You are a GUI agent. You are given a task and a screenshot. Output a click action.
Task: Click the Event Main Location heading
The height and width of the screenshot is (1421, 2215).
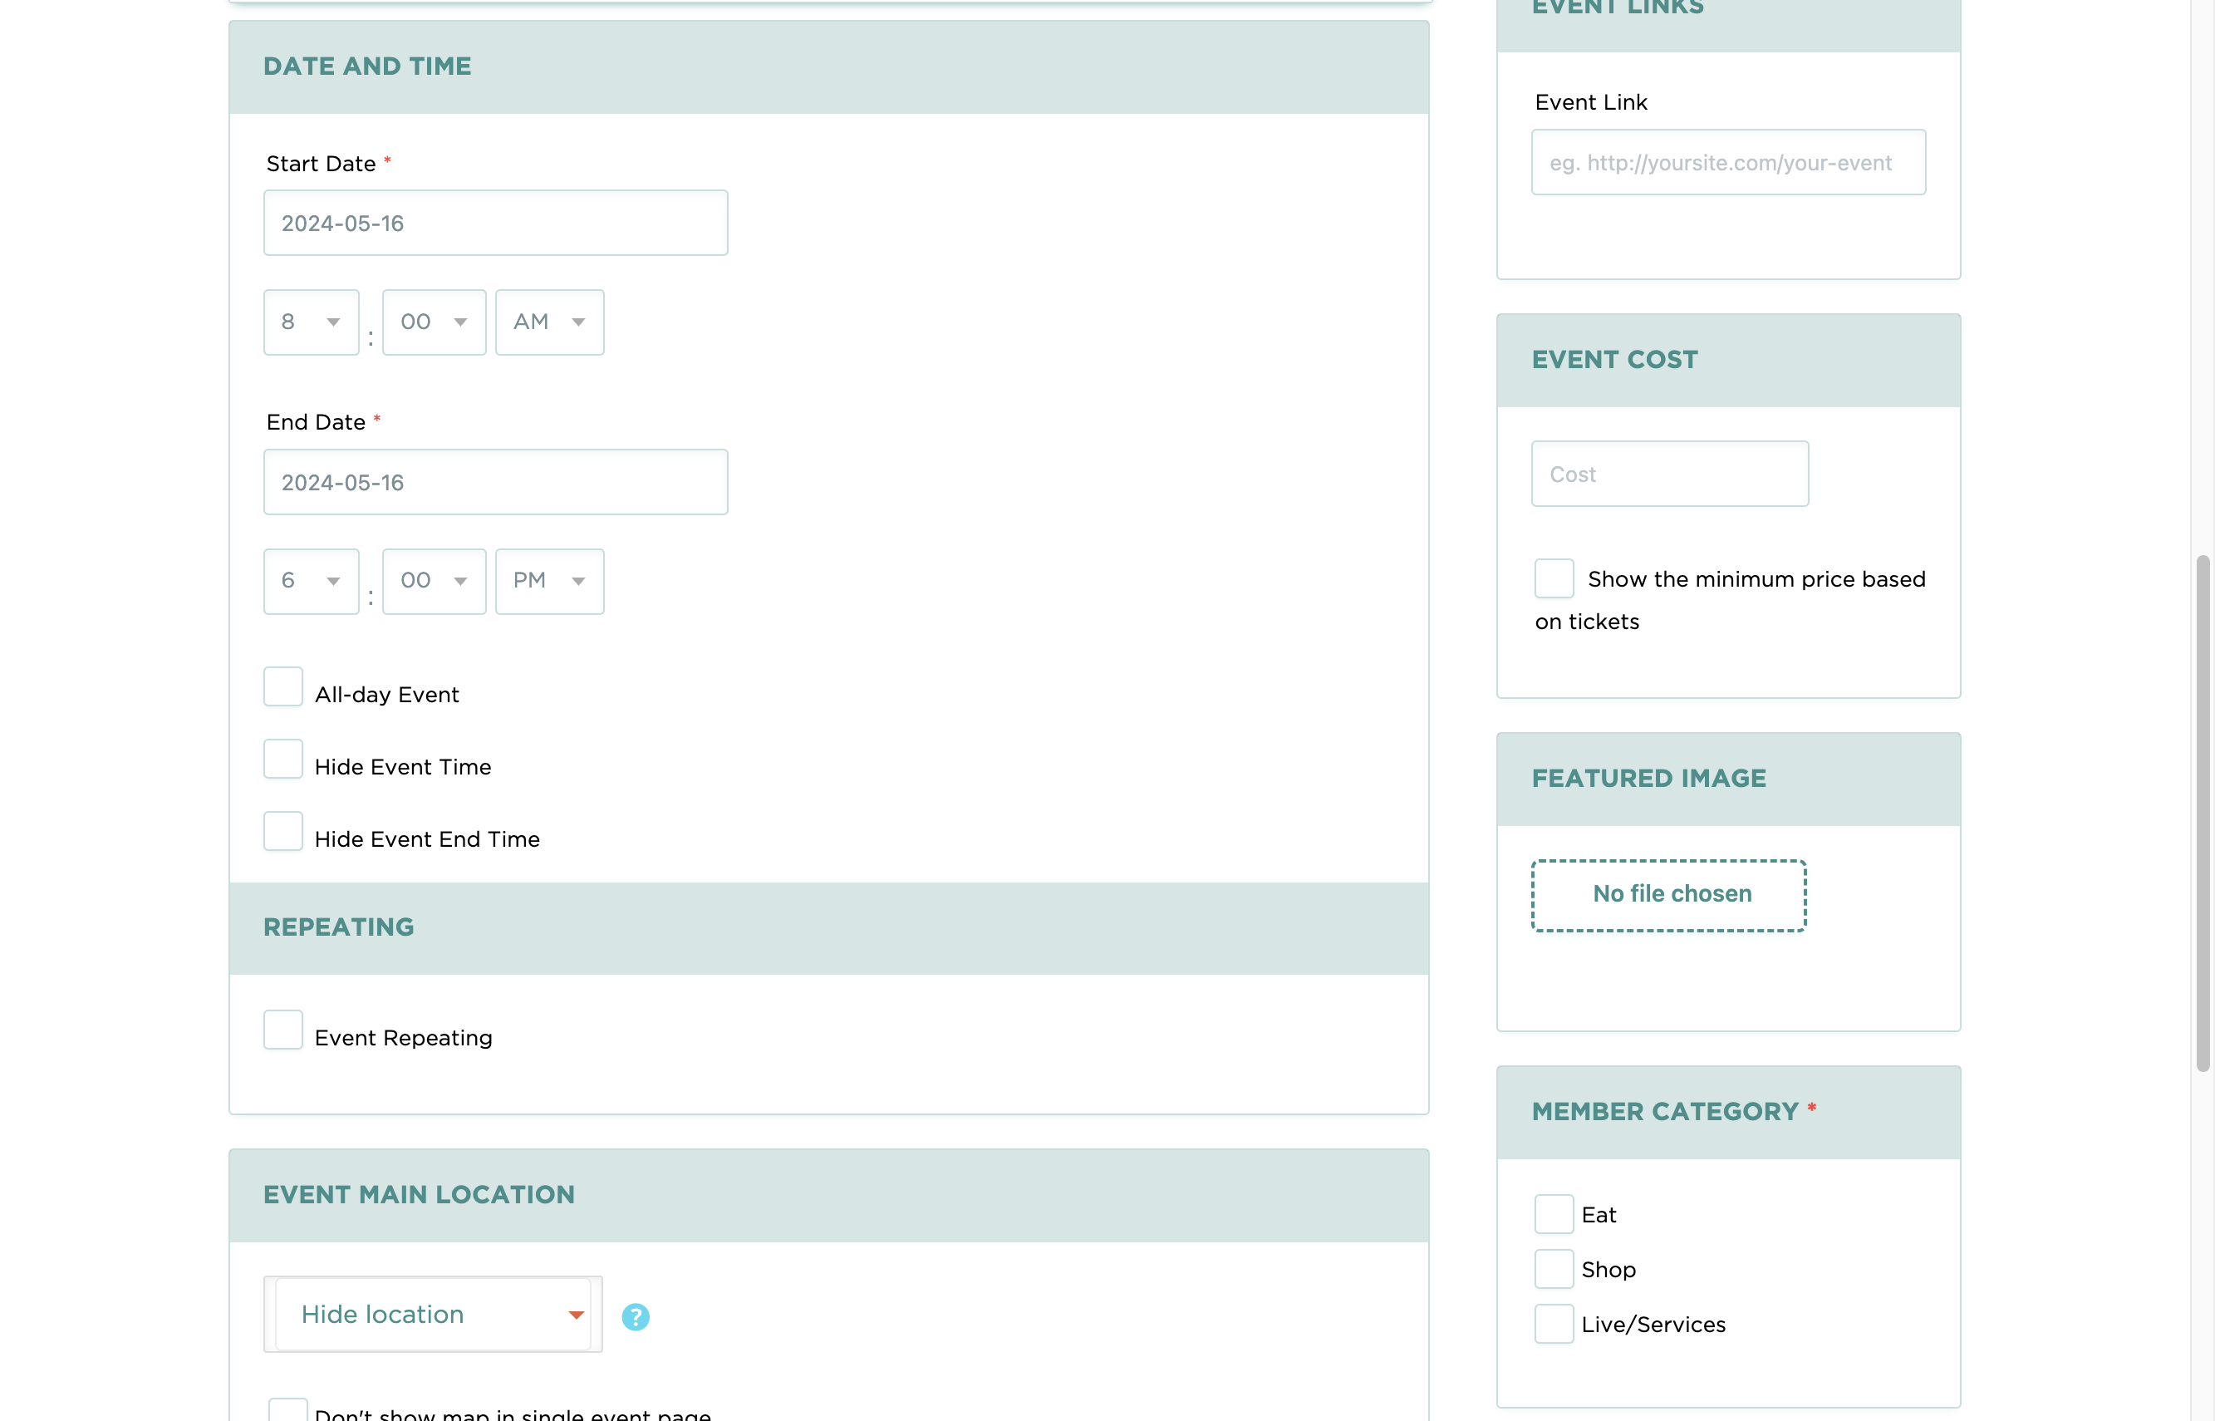coord(419,1195)
